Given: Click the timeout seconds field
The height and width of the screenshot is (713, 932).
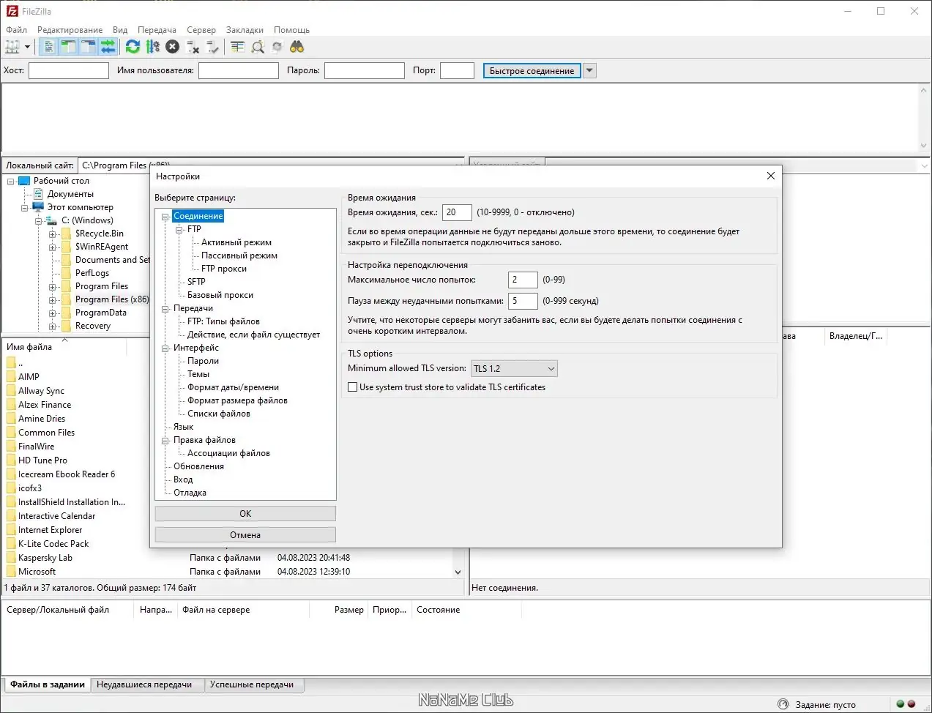Looking at the screenshot, I should tap(457, 212).
